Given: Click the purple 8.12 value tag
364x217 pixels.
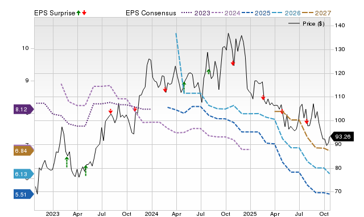Looking at the screenshot, I should [24, 109].
